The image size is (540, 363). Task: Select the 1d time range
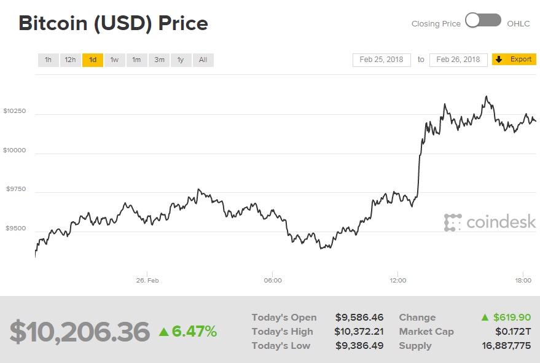(x=93, y=60)
